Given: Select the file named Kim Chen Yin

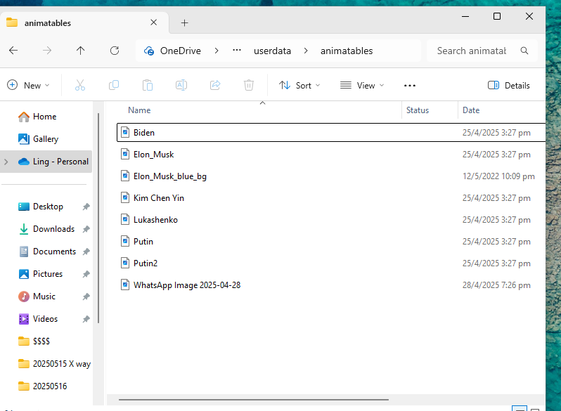Looking at the screenshot, I should tap(158, 198).
